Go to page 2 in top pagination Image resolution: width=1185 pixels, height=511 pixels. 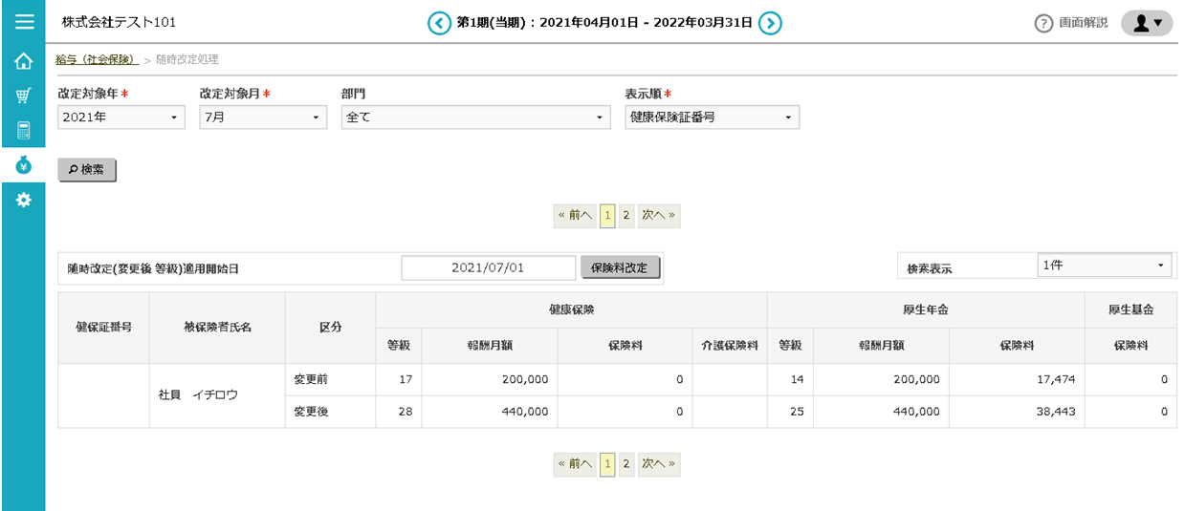coord(625,216)
